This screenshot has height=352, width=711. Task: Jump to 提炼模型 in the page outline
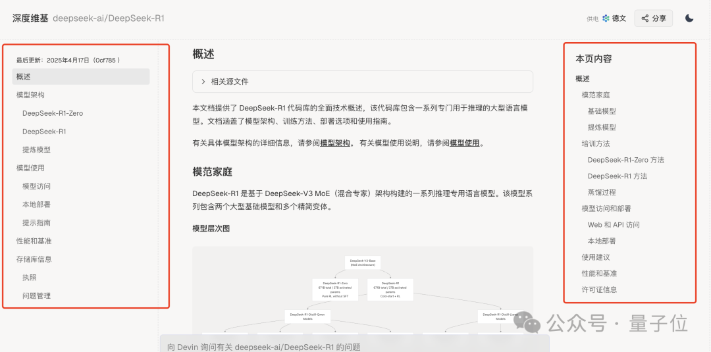click(602, 127)
